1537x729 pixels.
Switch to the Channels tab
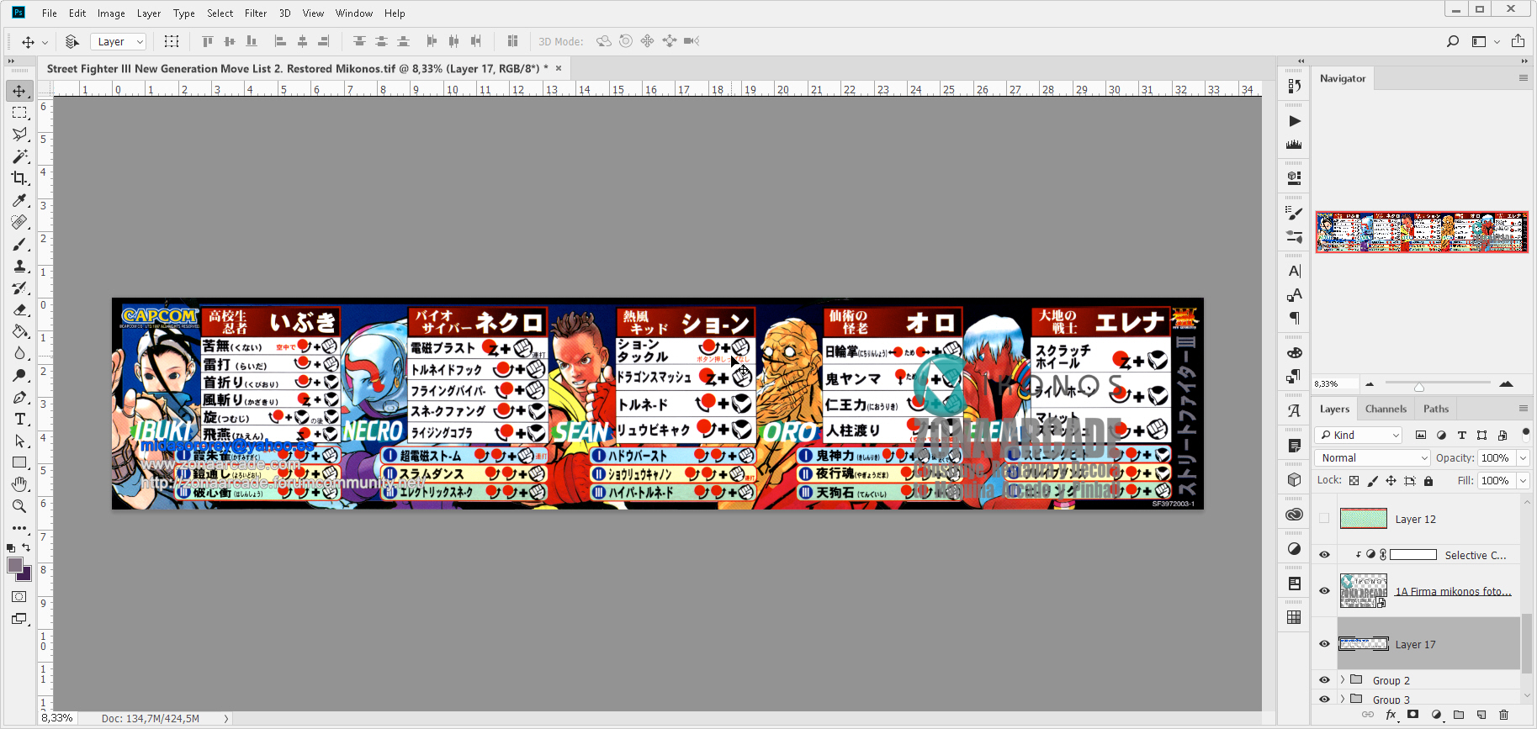click(1386, 409)
